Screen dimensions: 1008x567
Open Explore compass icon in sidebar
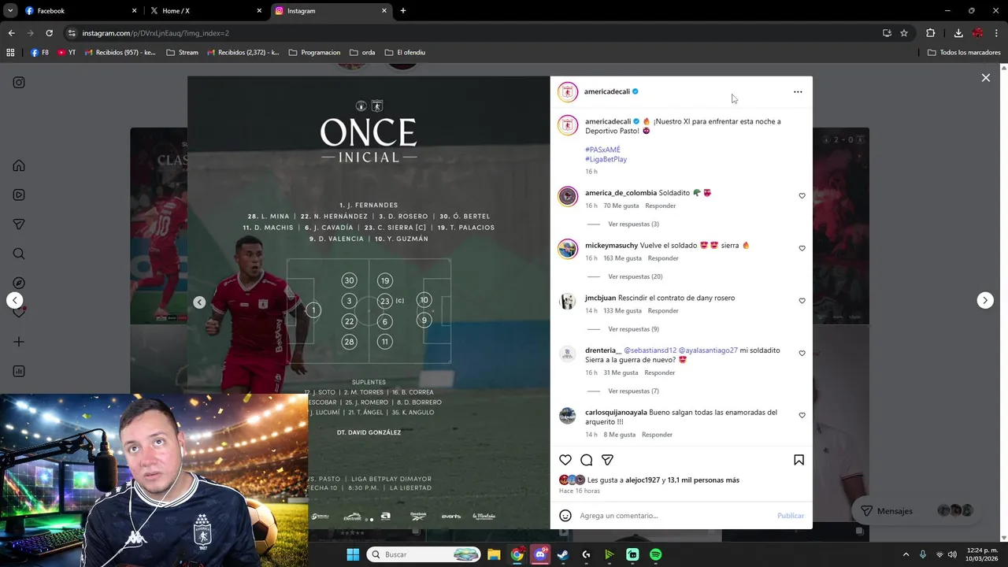tap(19, 283)
